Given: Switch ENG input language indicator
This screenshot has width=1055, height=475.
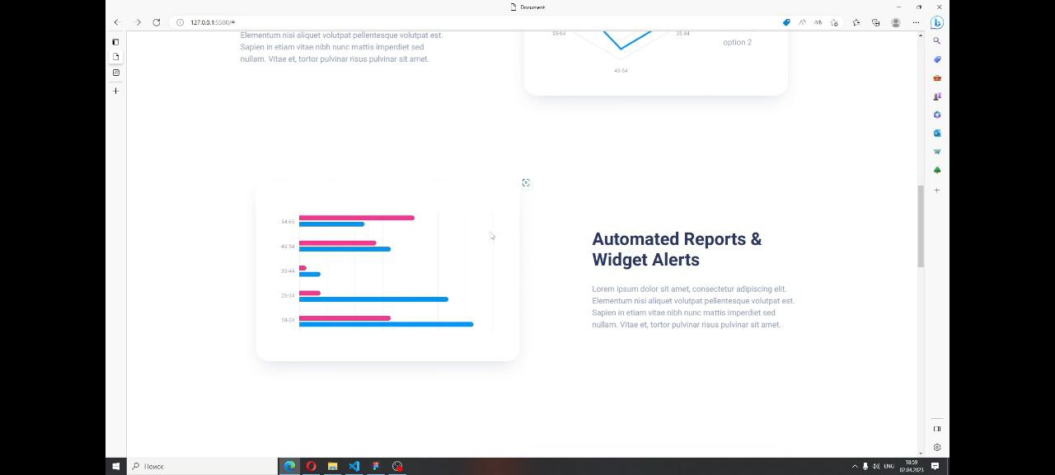Looking at the screenshot, I should pos(889,466).
